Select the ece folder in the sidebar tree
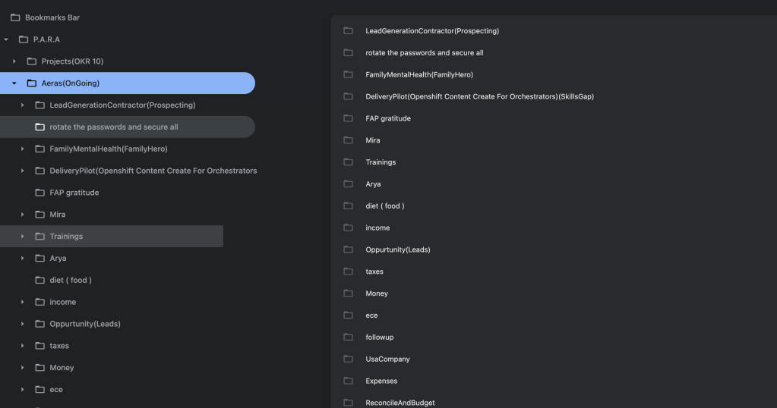This screenshot has width=777, height=408. point(56,389)
